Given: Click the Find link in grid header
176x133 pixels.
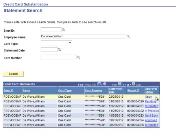Looking at the screenshot, I should pyautogui.click(x=81, y=84).
